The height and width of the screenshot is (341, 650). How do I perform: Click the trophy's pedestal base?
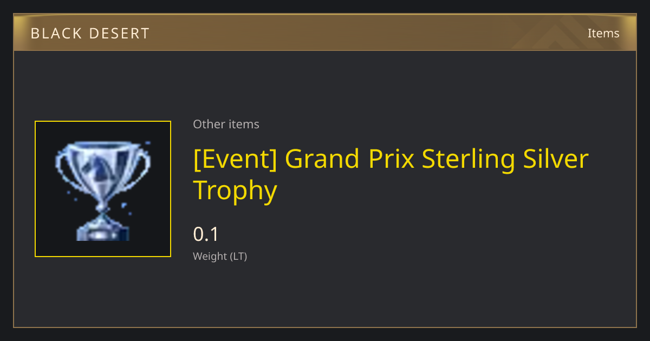(x=103, y=228)
